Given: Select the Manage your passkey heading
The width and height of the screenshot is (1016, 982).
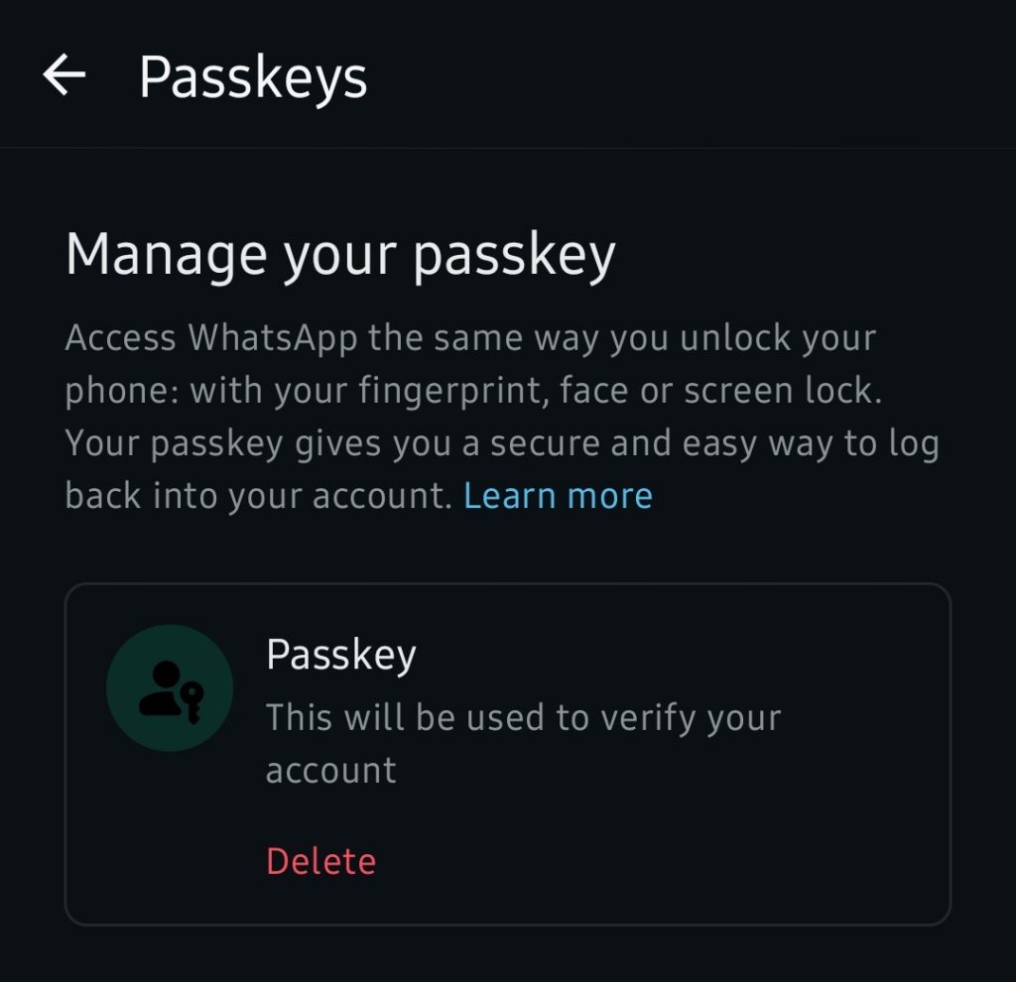Looking at the screenshot, I should coord(340,255).
